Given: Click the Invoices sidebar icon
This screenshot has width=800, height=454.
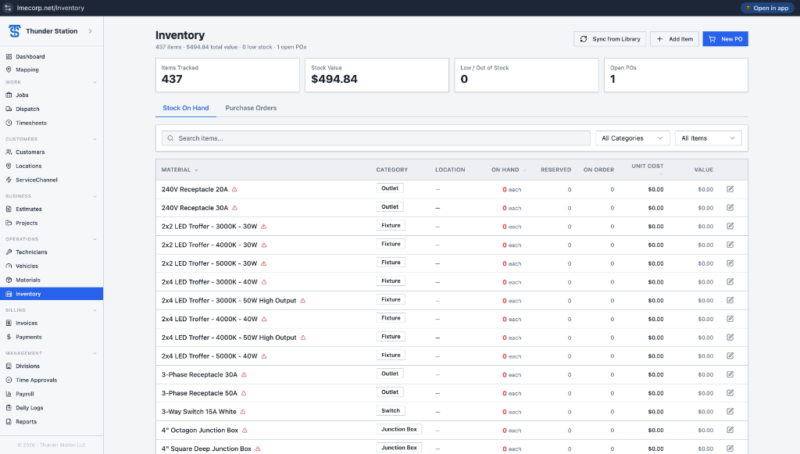Looking at the screenshot, I should [9, 323].
